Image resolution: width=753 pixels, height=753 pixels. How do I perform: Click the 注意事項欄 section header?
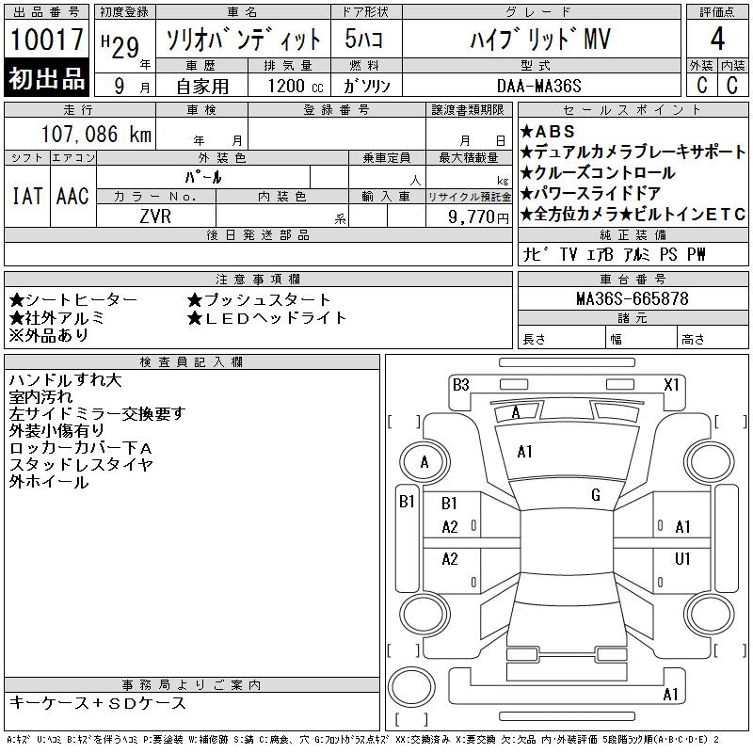click(x=258, y=279)
